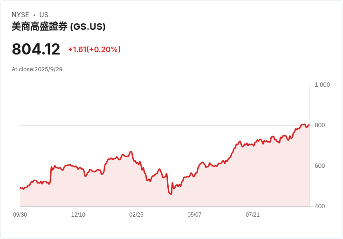343x239 pixels.
Task: Click the +1.61(+0.20%) price change
Action: point(94,49)
